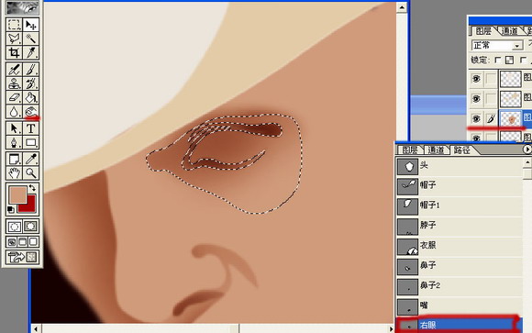Enable the first lock checkbox after 锁定
Screen dimensions: 532x333
(x=498, y=61)
